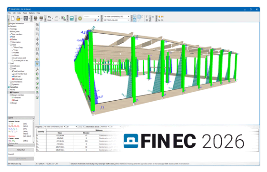
Task: Select the Tools radio node in Topology
Action: click(11, 45)
